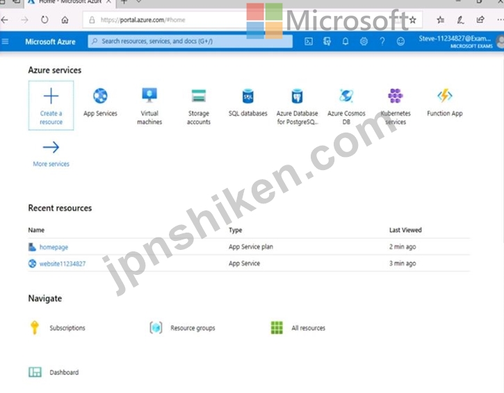The image size is (504, 393).
Task: Open Directory and subscription filter
Action: coord(327,42)
